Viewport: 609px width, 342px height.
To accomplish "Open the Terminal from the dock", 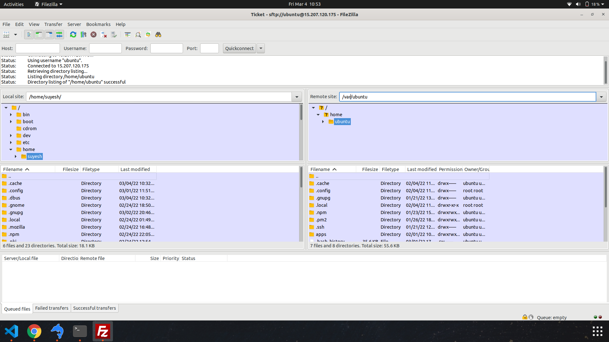I will point(80,331).
